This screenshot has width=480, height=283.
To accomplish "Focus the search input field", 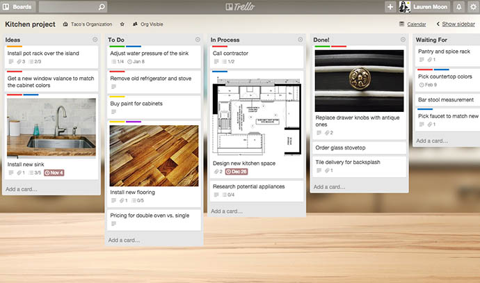I will click(x=73, y=7).
